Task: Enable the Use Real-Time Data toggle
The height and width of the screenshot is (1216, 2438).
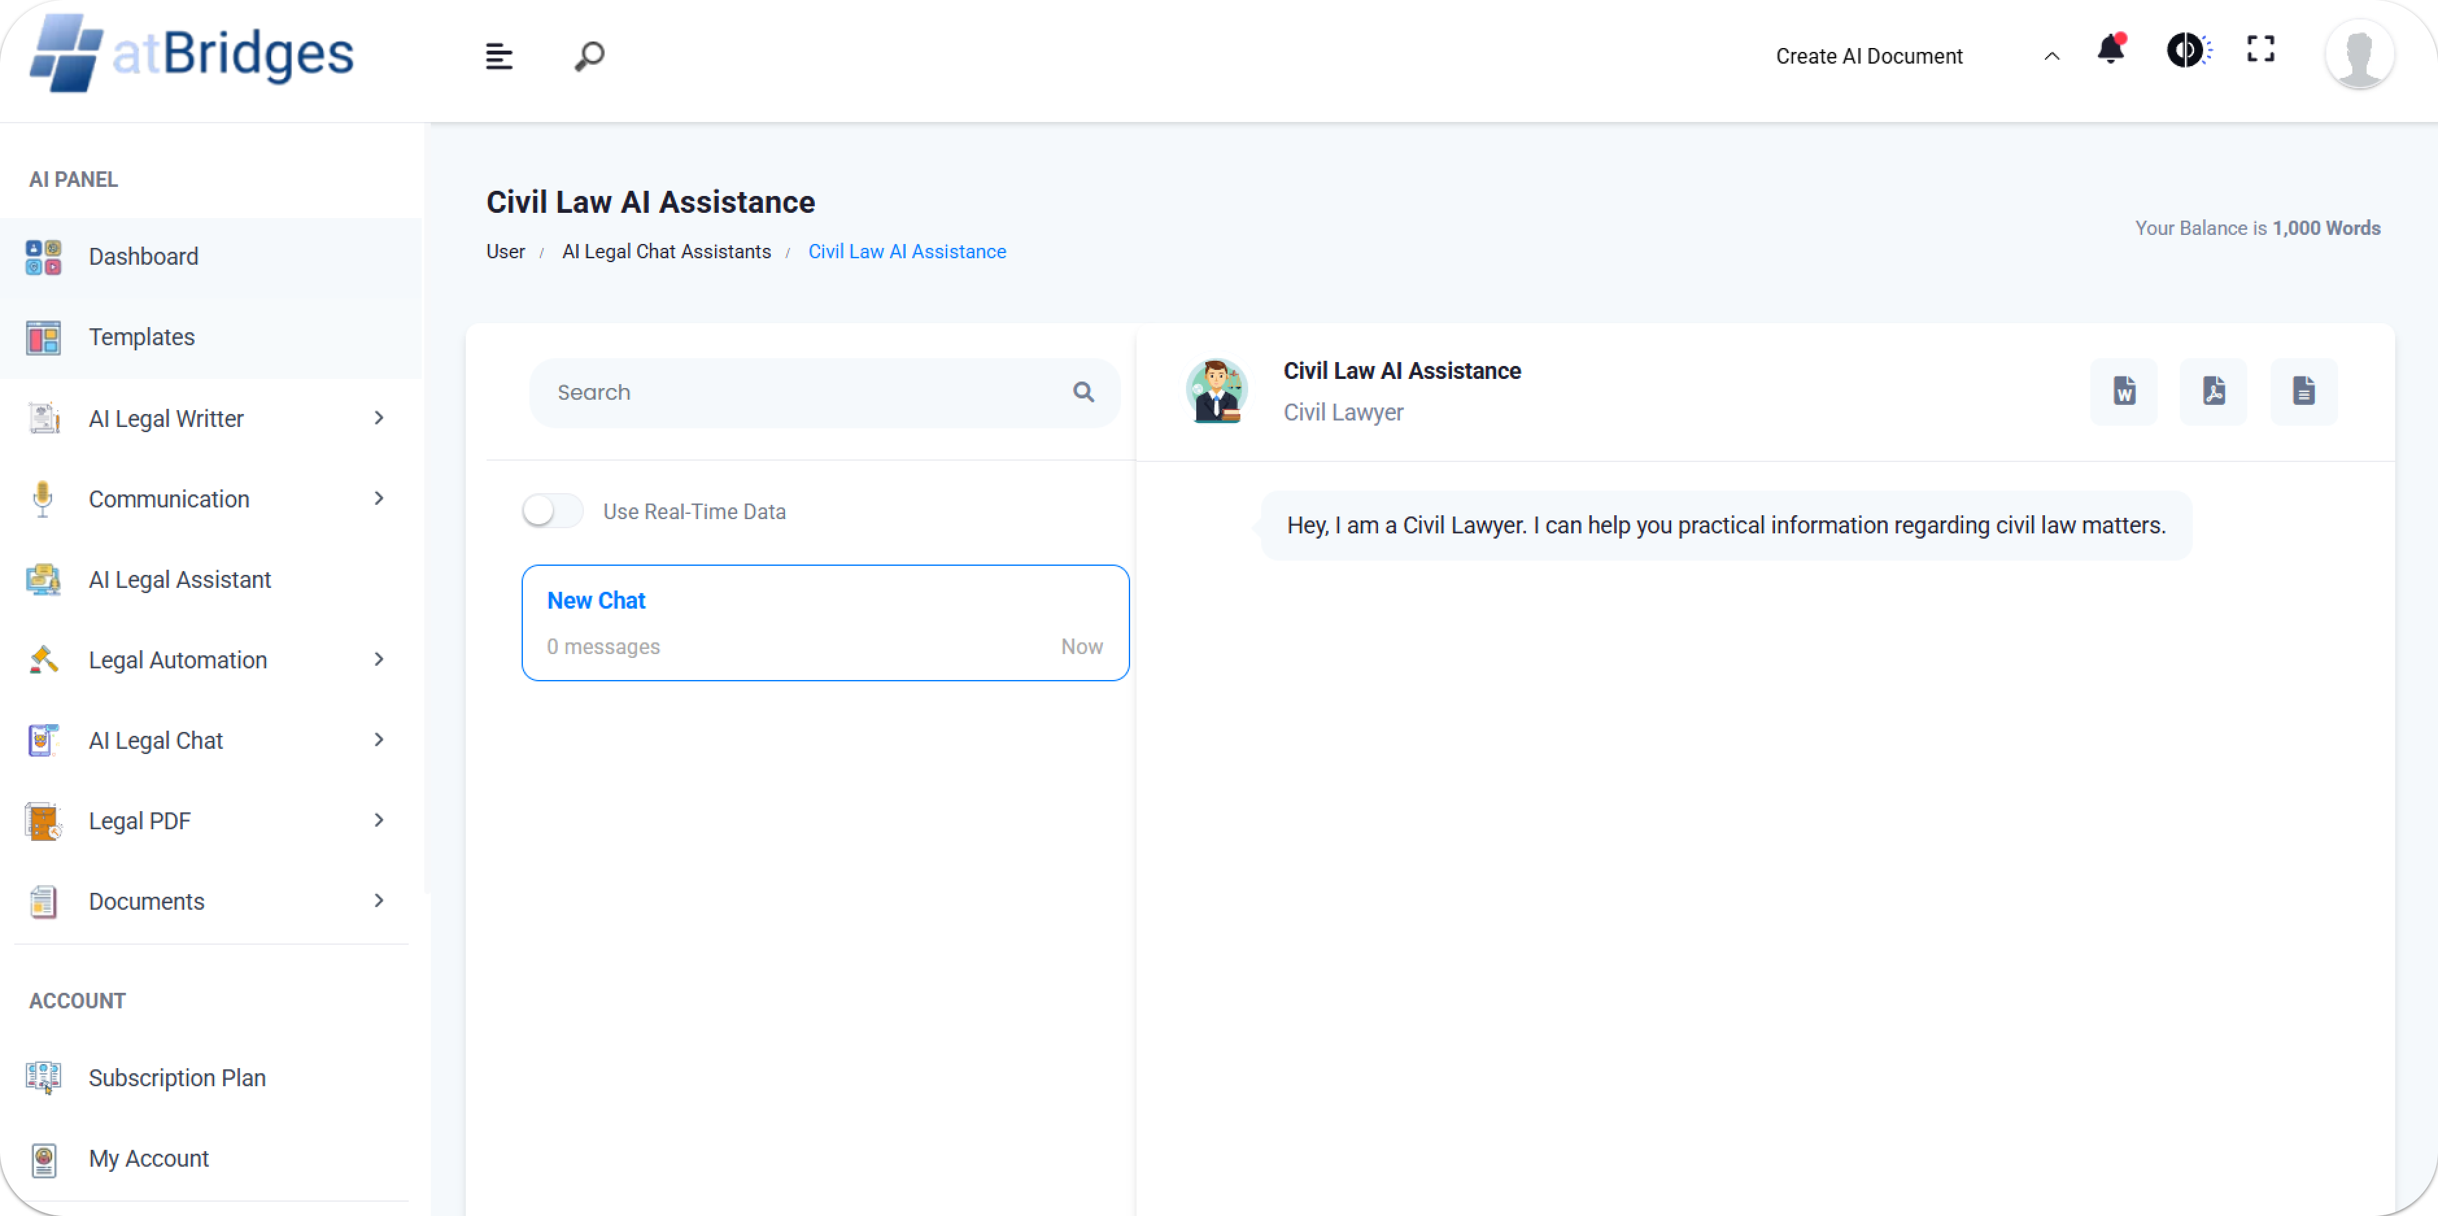Action: coord(553,511)
